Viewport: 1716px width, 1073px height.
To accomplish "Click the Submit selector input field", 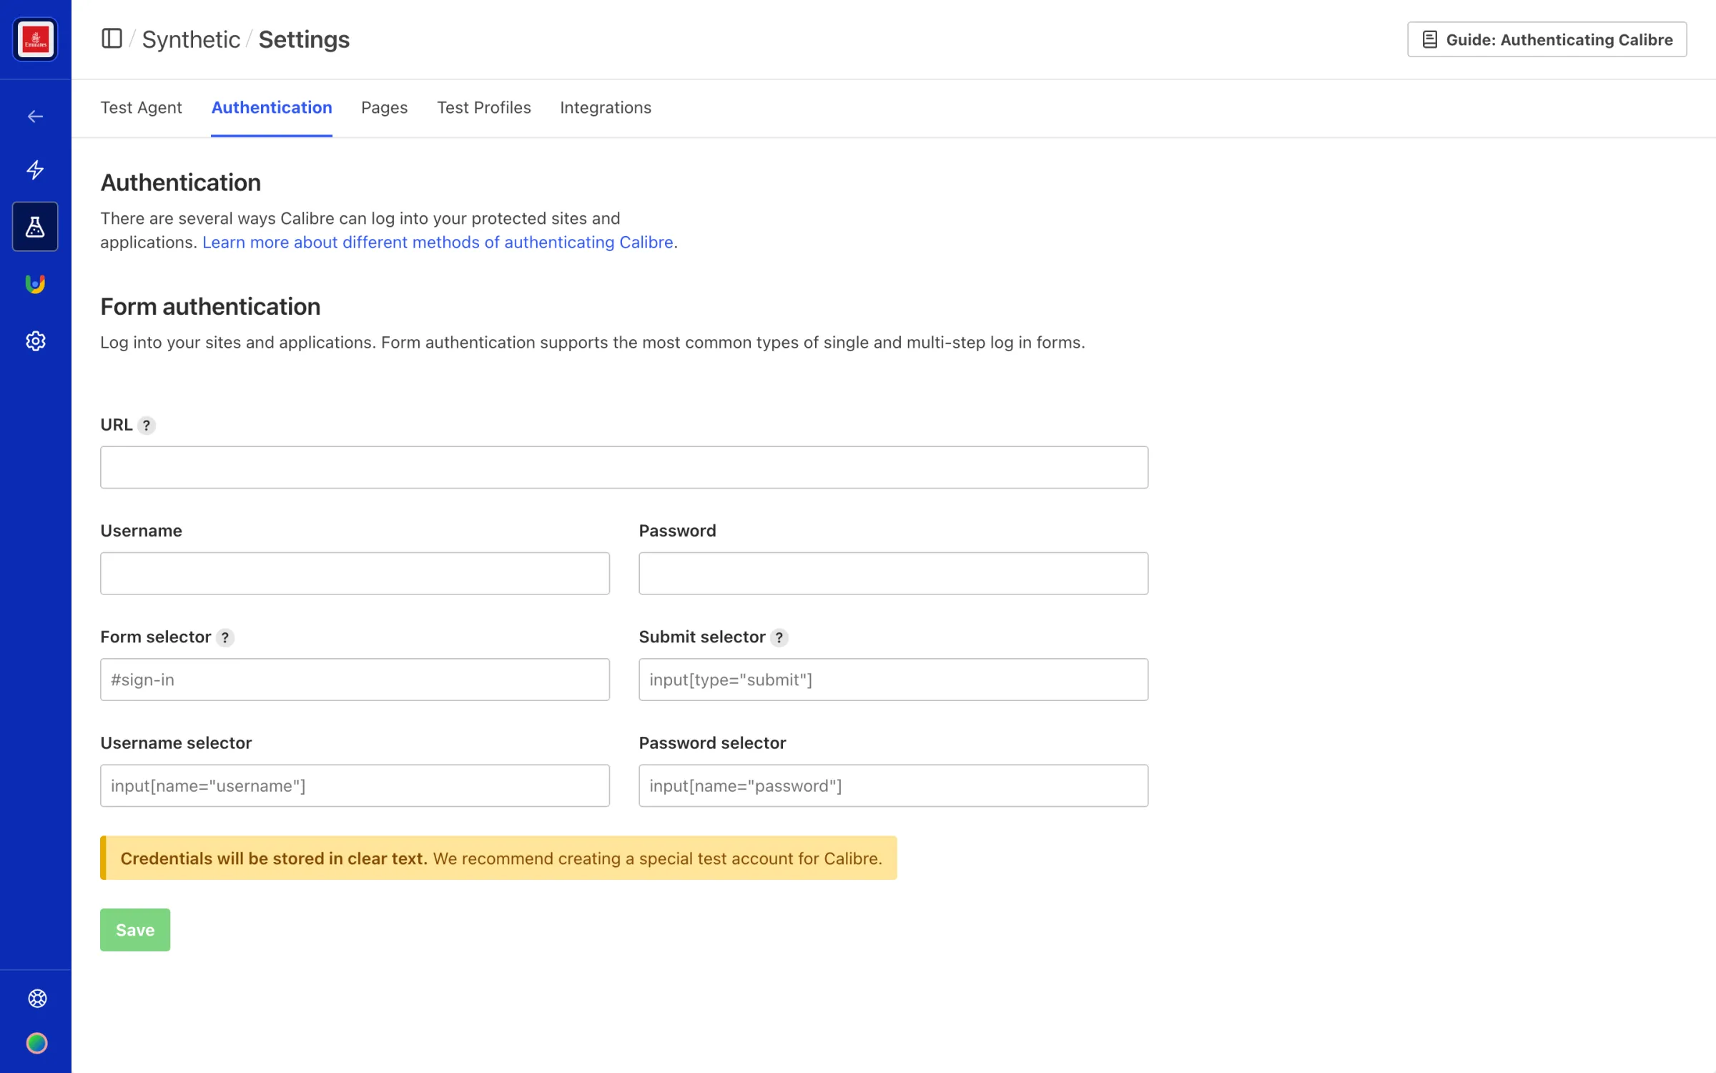I will point(894,680).
